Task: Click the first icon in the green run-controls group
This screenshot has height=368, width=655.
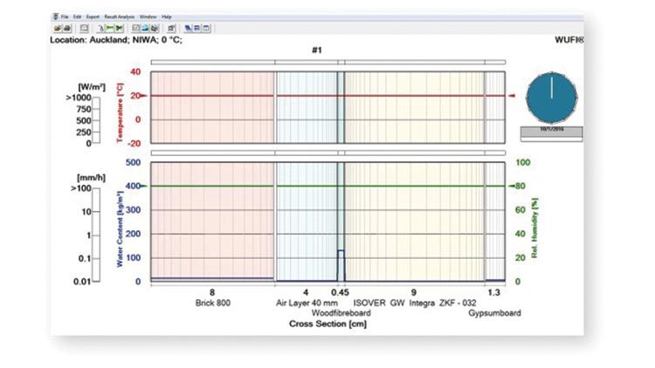Action: tap(100, 28)
